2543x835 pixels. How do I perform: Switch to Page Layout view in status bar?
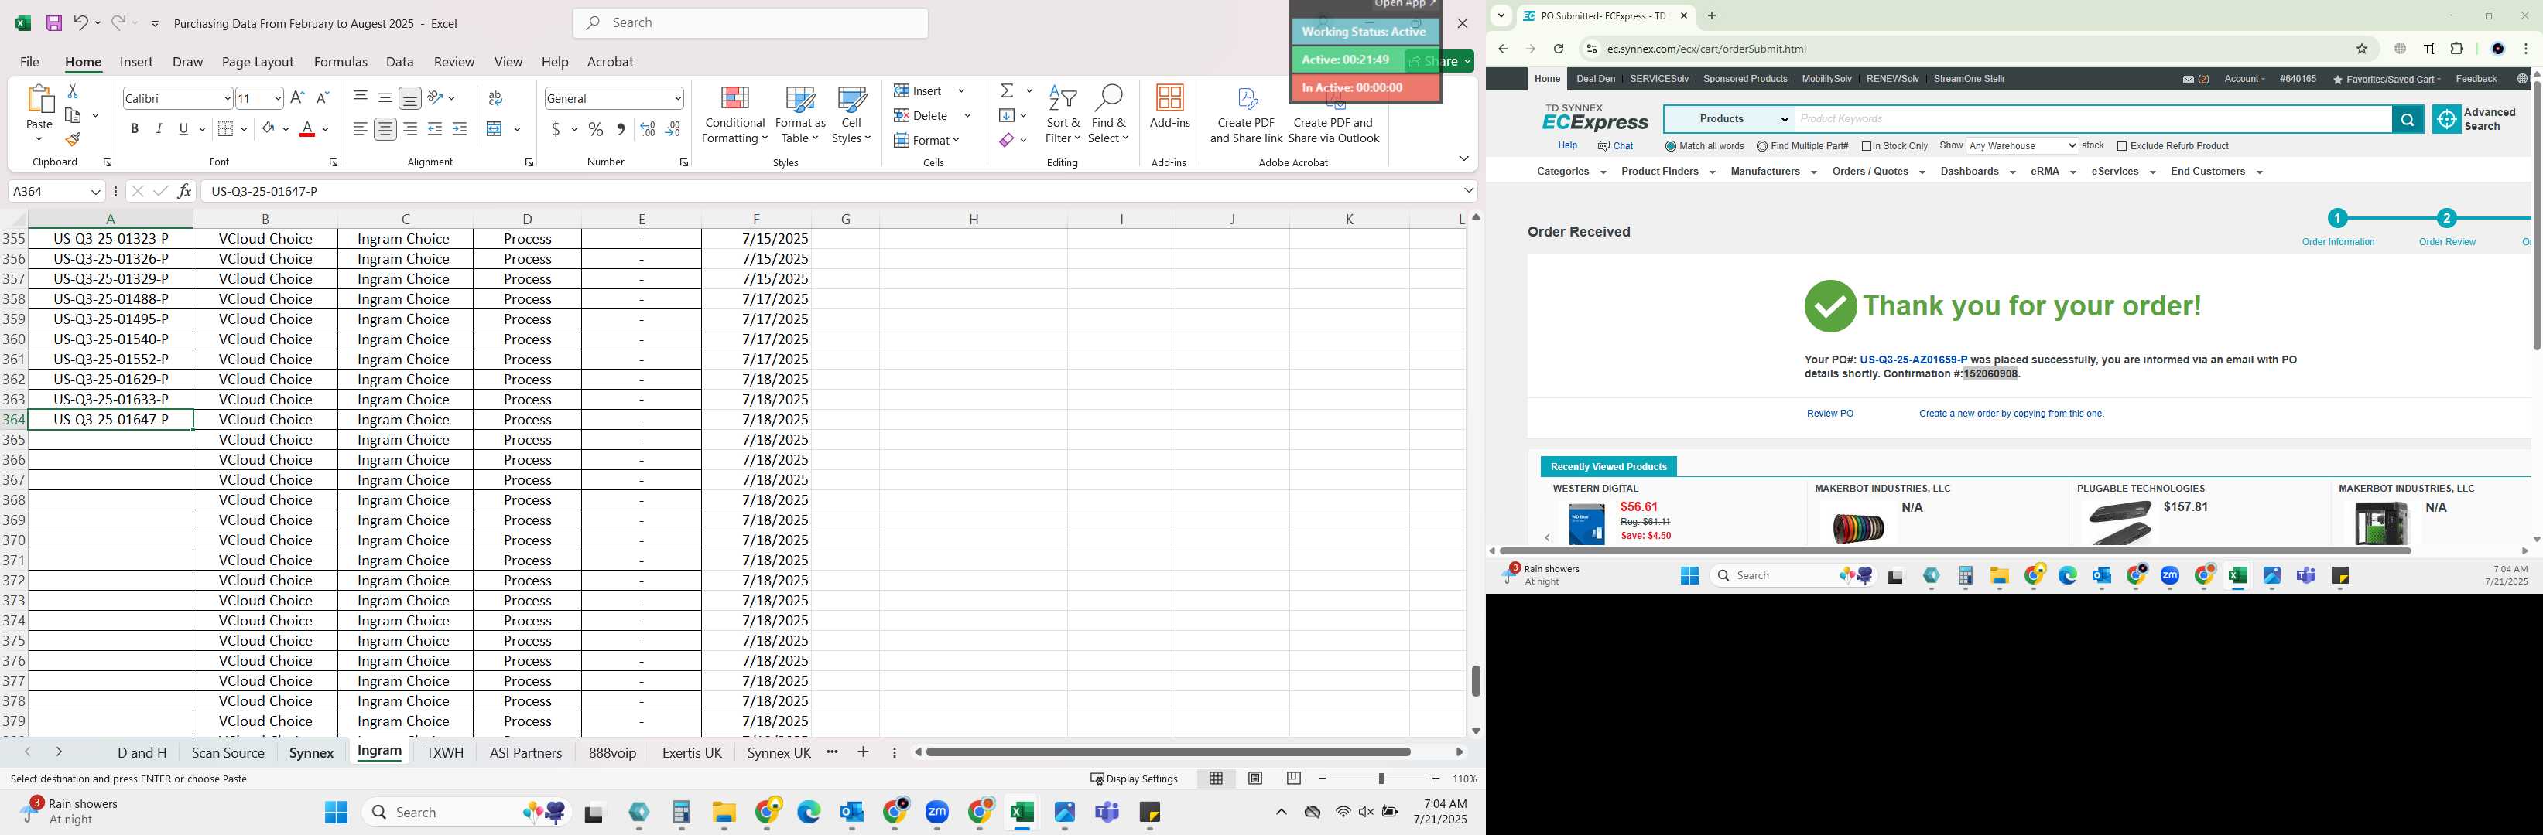(x=1254, y=779)
